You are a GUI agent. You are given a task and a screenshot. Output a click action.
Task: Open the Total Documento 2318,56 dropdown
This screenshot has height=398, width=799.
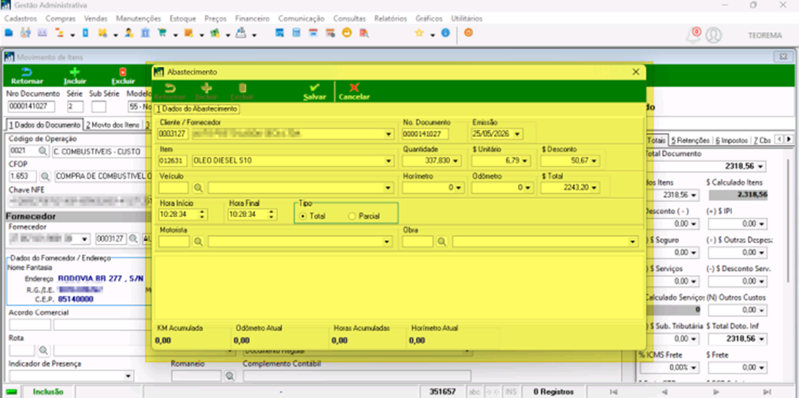(760, 167)
